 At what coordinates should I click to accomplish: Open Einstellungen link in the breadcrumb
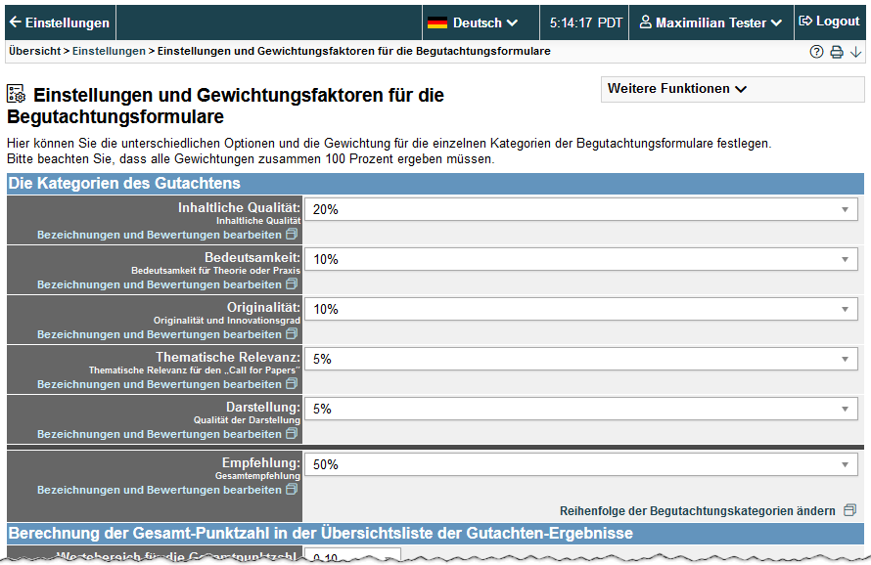109,51
